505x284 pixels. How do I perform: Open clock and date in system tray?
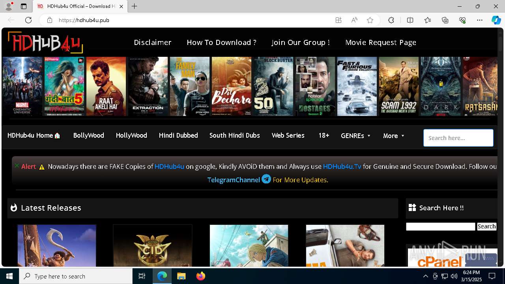tap(471, 276)
